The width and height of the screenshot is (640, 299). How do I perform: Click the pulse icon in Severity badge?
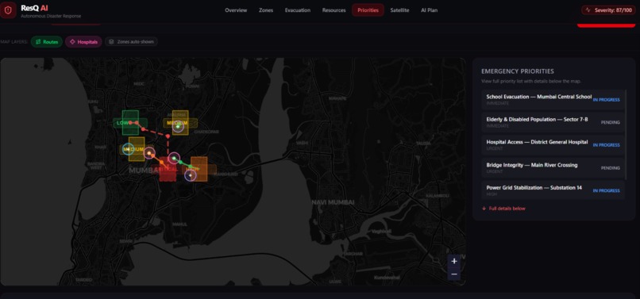588,10
